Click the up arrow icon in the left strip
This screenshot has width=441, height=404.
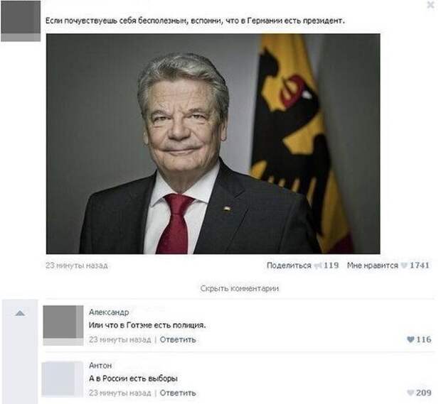[x=20, y=312]
